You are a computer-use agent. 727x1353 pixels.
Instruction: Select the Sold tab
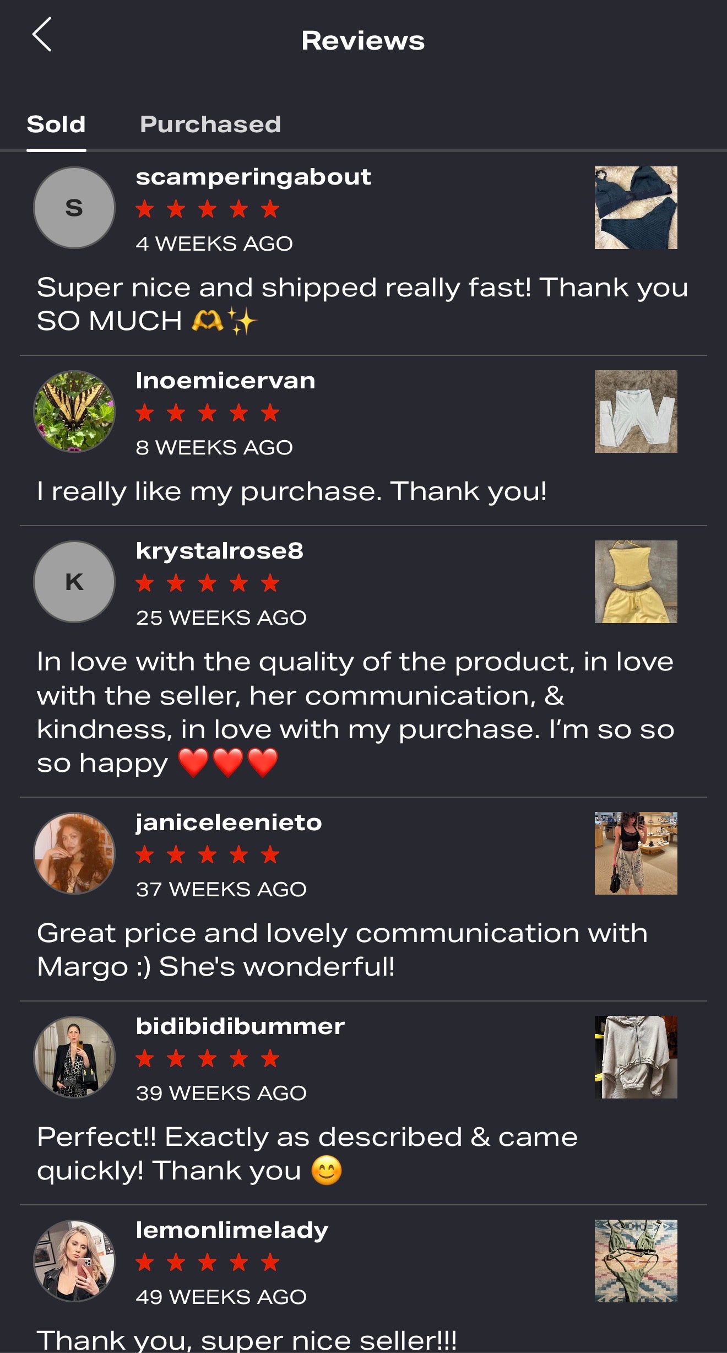pyautogui.click(x=56, y=125)
